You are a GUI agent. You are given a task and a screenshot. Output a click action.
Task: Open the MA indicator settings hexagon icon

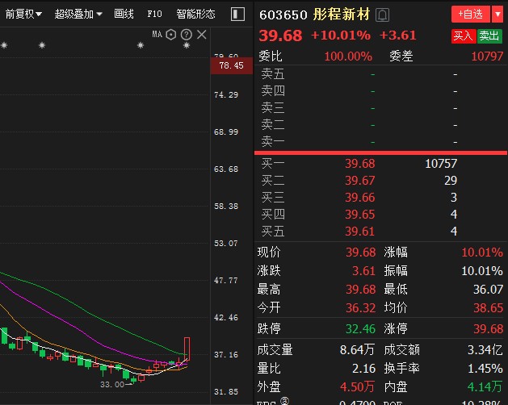(x=170, y=35)
